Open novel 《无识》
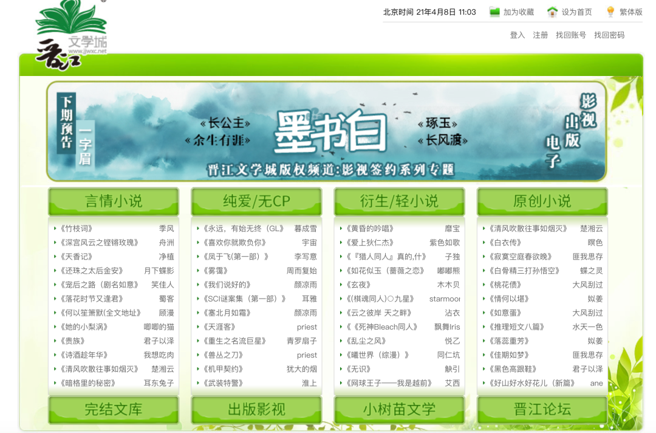The width and height of the screenshot is (656, 433). (359, 369)
